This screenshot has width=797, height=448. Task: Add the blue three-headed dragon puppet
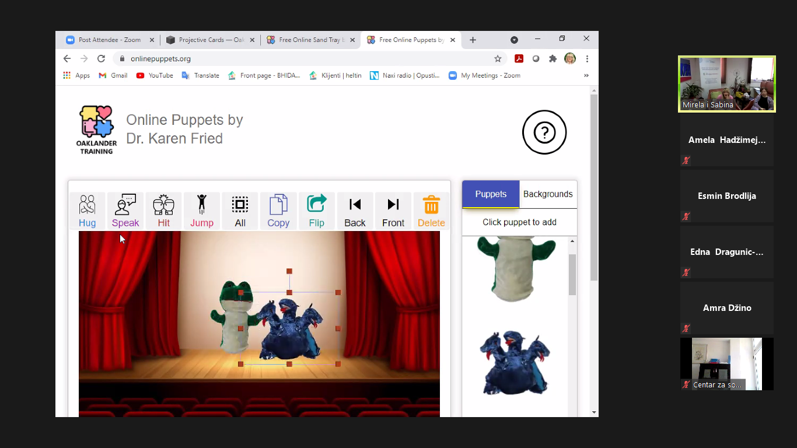[515, 362]
